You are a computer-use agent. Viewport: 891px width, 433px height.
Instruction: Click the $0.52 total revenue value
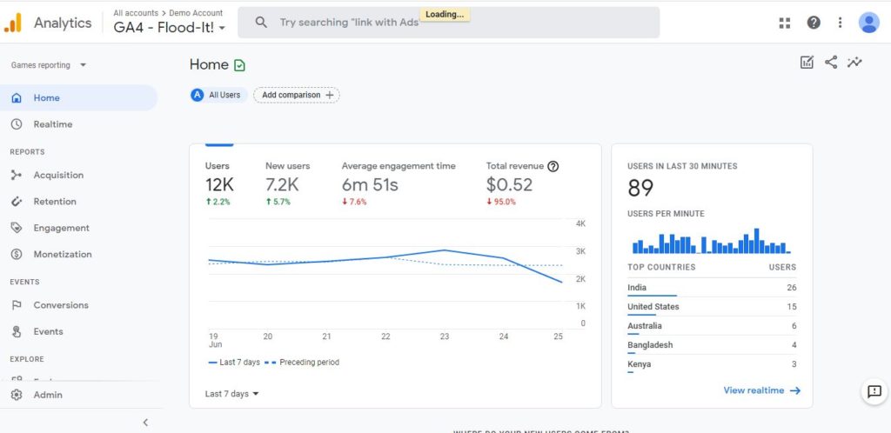tap(509, 185)
